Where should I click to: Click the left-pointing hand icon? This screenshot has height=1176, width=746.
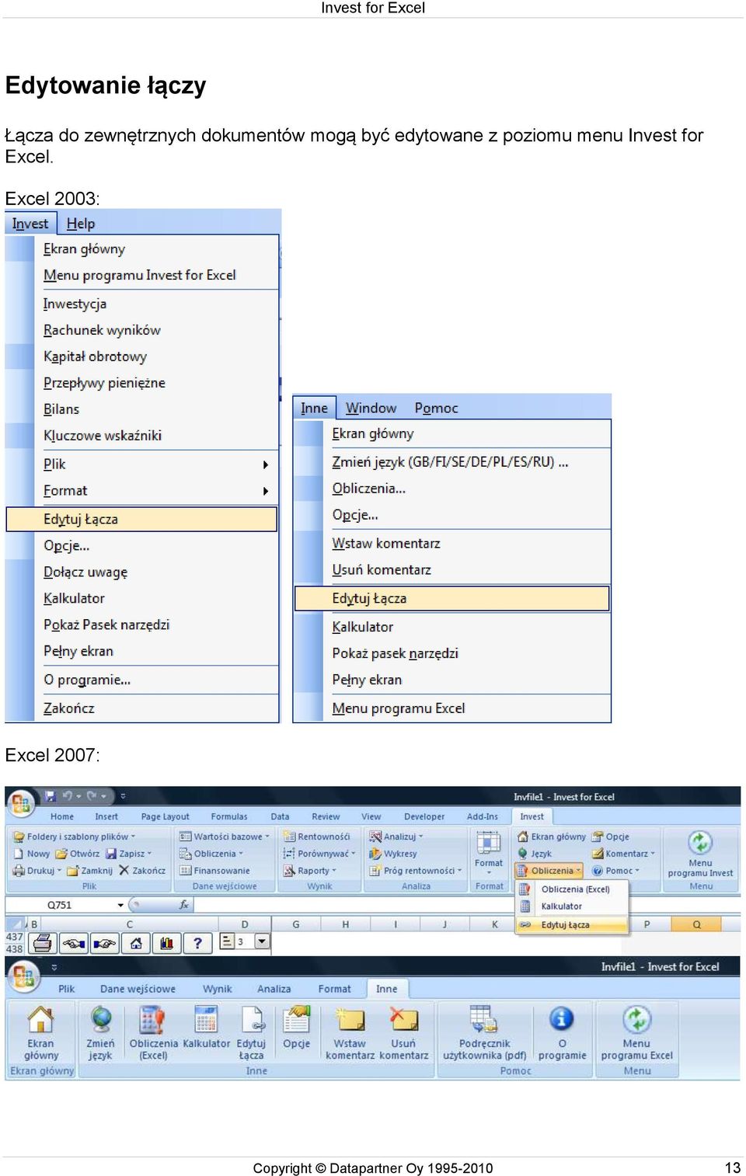click(74, 943)
